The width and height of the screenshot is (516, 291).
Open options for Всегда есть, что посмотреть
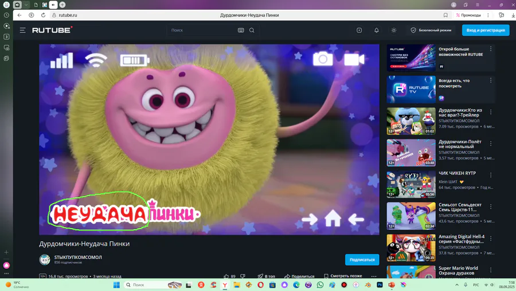pos(491,81)
